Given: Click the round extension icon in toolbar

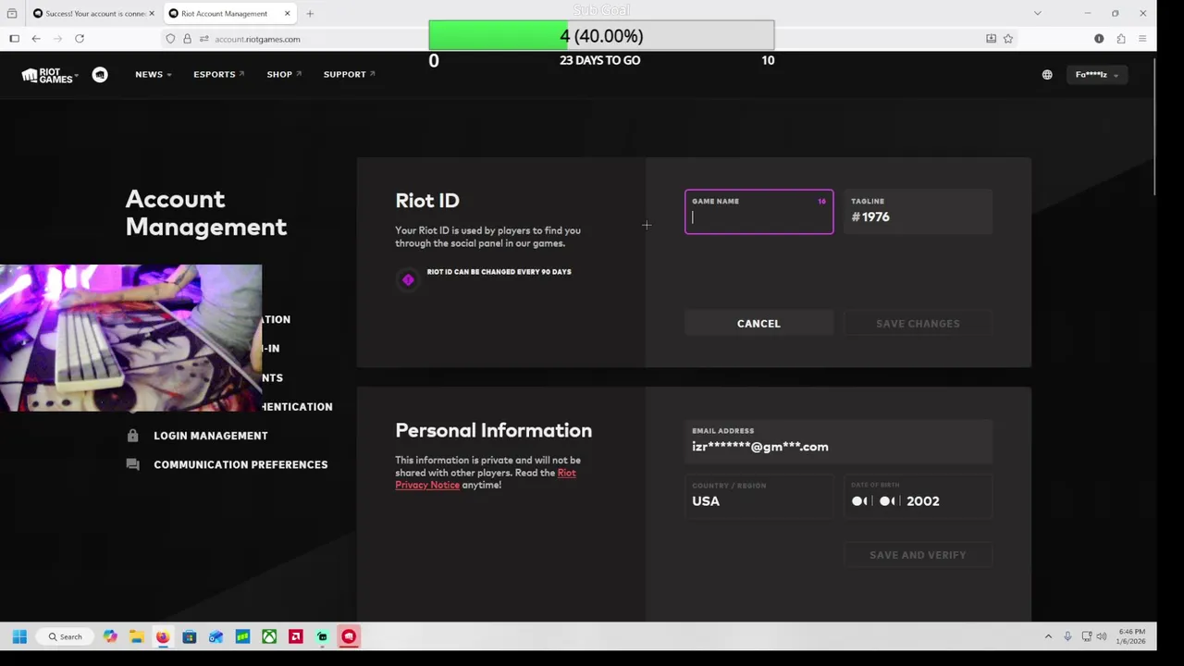Looking at the screenshot, I should (x=1099, y=39).
